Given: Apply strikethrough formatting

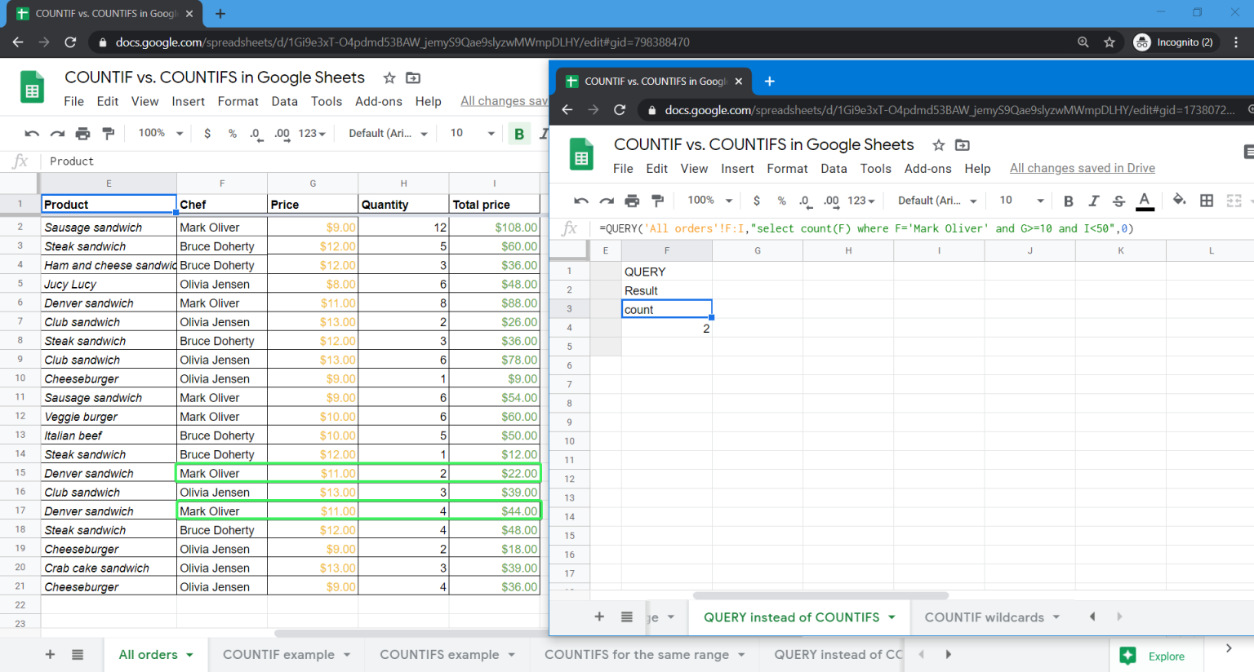Looking at the screenshot, I should coord(1119,200).
